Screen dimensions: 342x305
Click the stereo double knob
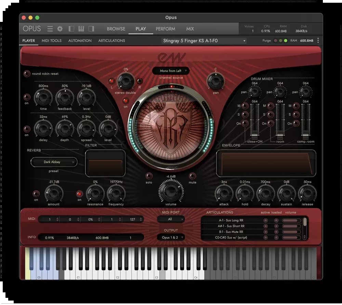pyautogui.click(x=126, y=81)
